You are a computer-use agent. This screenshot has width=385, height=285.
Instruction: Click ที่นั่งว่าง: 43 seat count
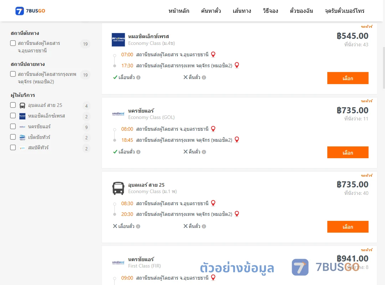356,45
